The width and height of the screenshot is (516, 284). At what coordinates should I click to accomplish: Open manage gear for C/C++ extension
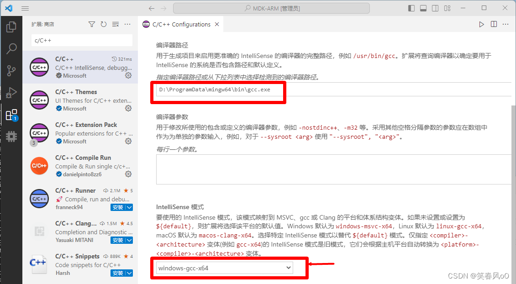click(128, 75)
